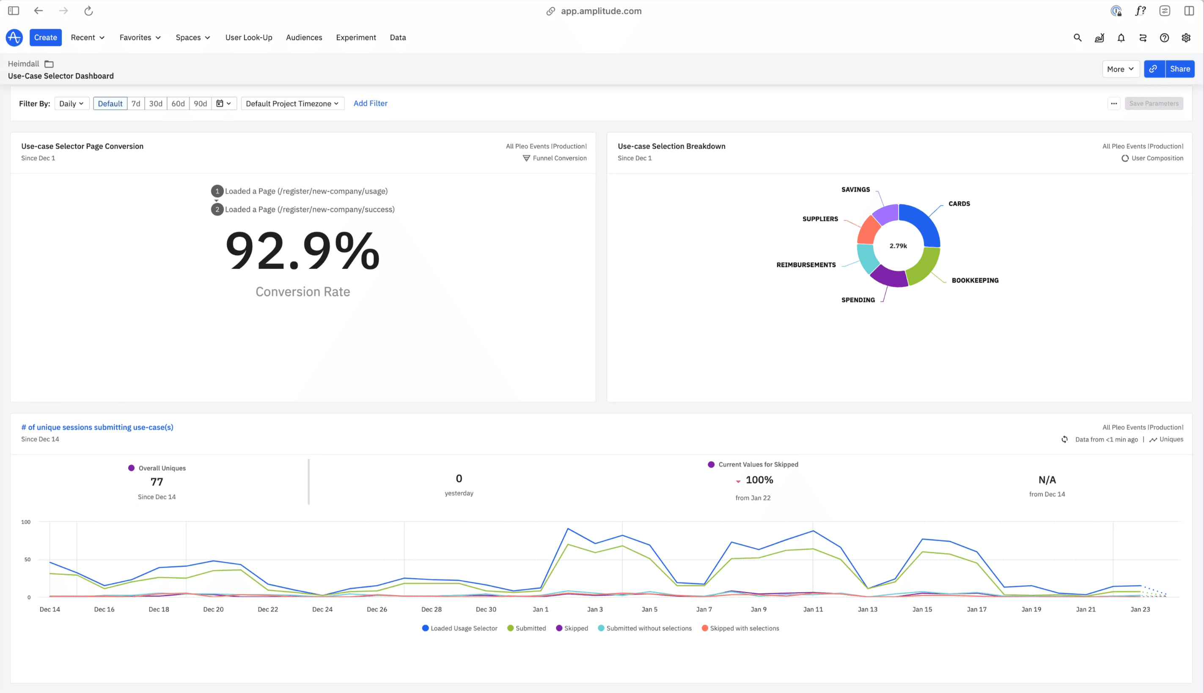This screenshot has height=693, width=1204.
Task: Click the chart growth icon beside search
Action: click(x=1099, y=38)
